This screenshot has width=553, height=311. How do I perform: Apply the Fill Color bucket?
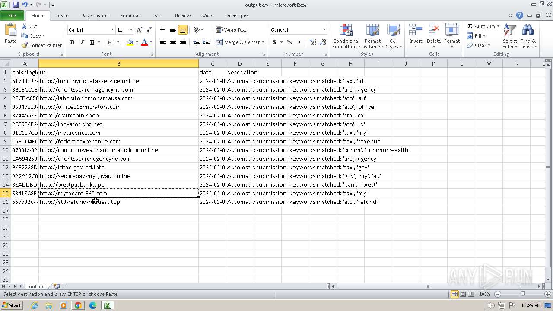130,42
